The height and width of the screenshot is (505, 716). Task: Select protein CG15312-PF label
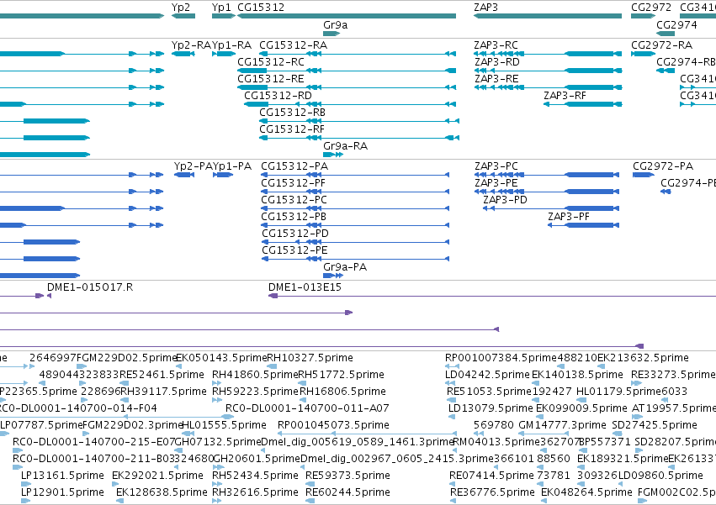tap(293, 183)
